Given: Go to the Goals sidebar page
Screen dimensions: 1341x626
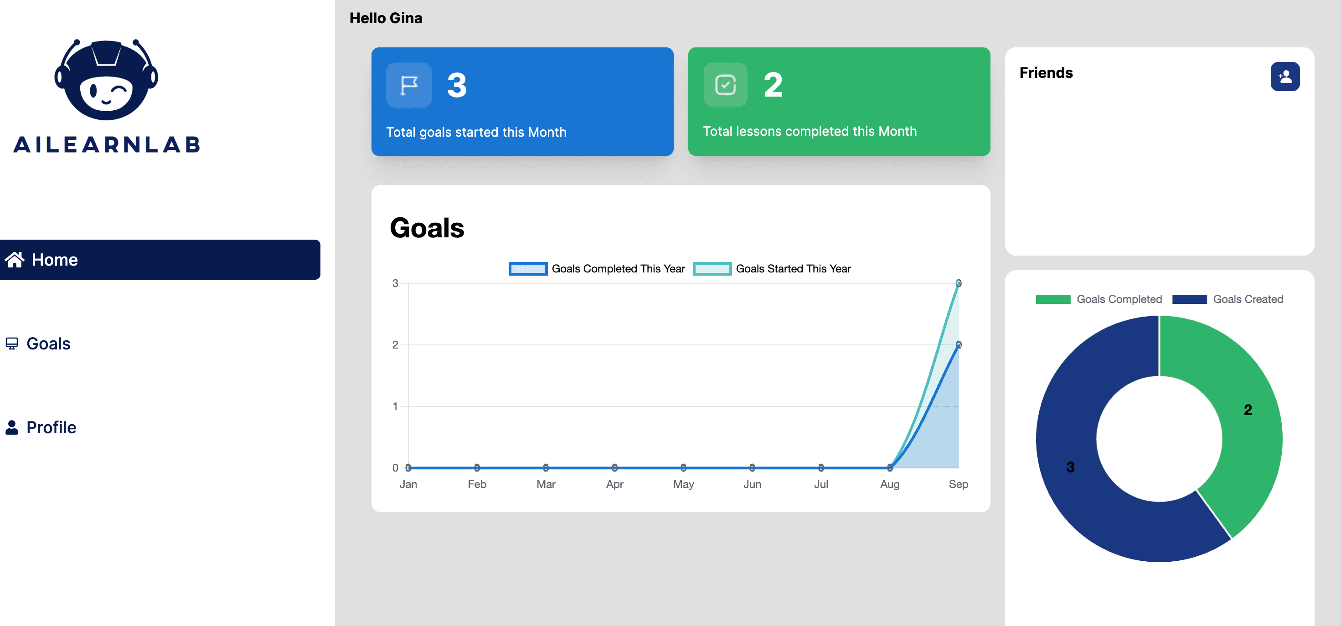Looking at the screenshot, I should point(37,344).
